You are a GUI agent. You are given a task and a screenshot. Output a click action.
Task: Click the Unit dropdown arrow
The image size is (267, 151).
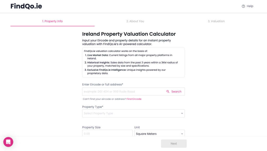click(182, 134)
